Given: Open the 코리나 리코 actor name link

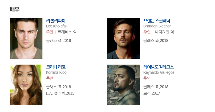Looking at the screenshot, I should 56,67.
